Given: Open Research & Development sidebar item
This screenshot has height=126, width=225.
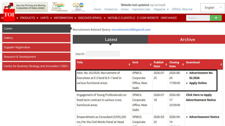Looking at the screenshot, I should (36, 57).
